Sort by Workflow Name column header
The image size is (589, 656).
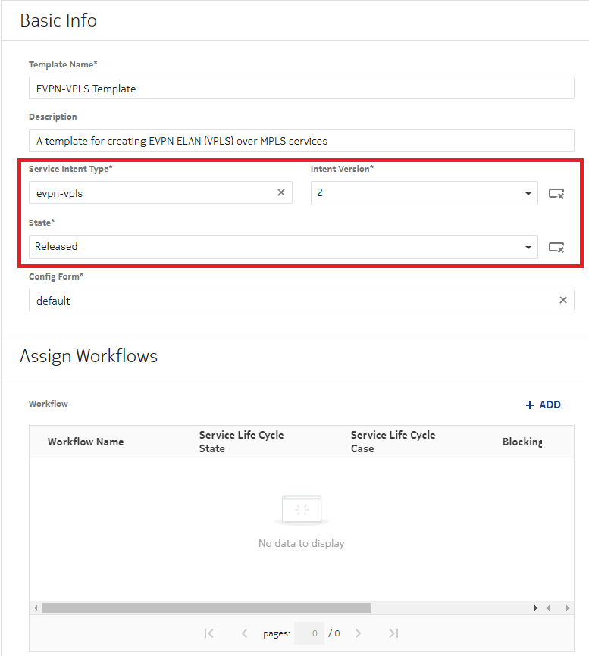pos(86,442)
